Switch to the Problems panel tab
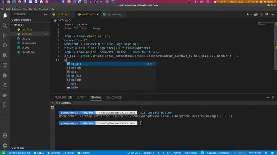277x155 pixels. tap(61, 97)
